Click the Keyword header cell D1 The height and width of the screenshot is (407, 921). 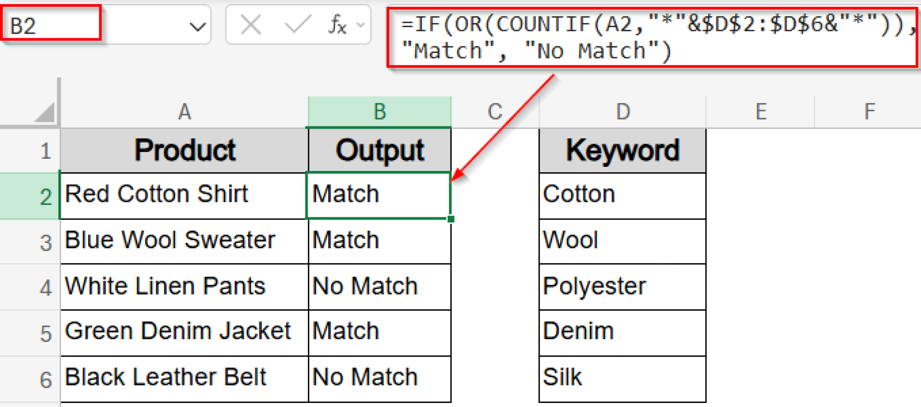tap(622, 151)
